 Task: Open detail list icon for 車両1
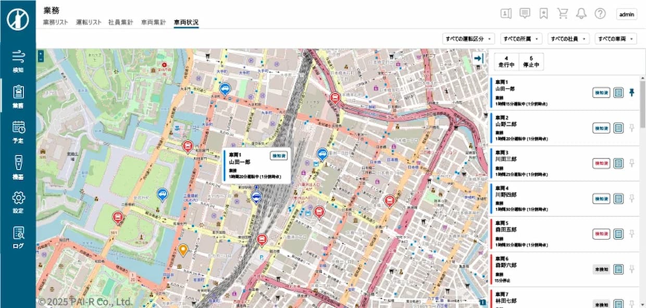(618, 93)
